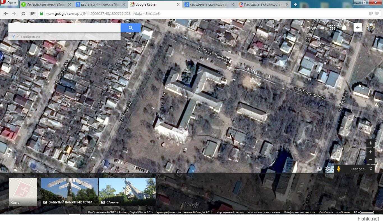This screenshot has width=383, height=223.
Task: Open Конфиденциальность link
Action: tap(299, 212)
